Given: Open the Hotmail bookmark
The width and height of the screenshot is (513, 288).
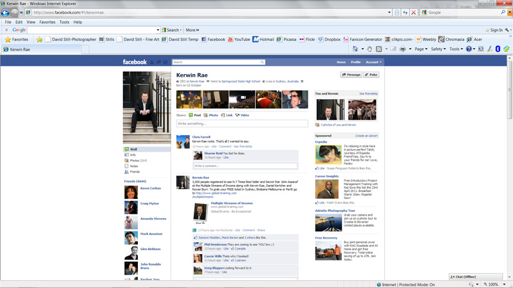Looking at the screenshot, I should [x=263, y=39].
